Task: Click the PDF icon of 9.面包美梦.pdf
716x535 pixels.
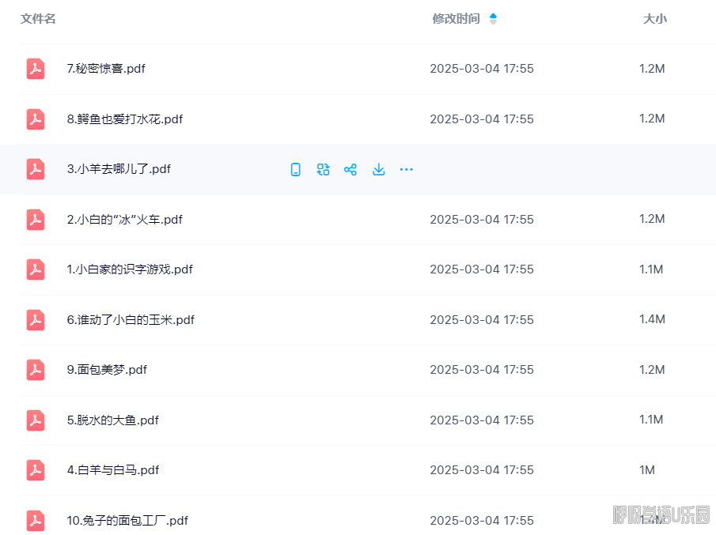Action: 35,370
